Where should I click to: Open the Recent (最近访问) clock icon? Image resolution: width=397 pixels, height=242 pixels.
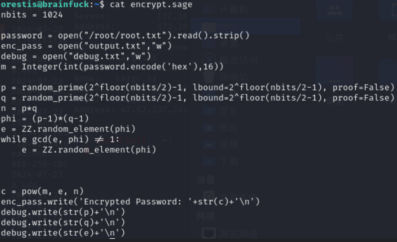click(209, 60)
